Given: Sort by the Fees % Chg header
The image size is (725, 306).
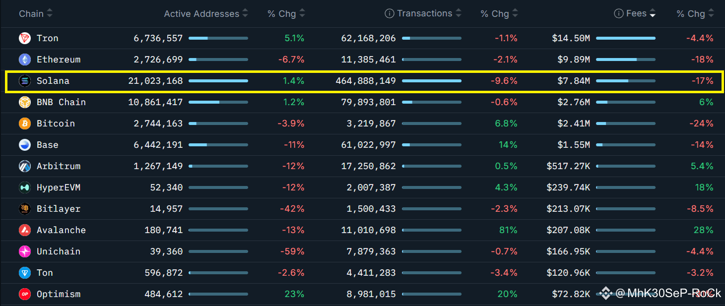Looking at the screenshot, I should (x=695, y=14).
